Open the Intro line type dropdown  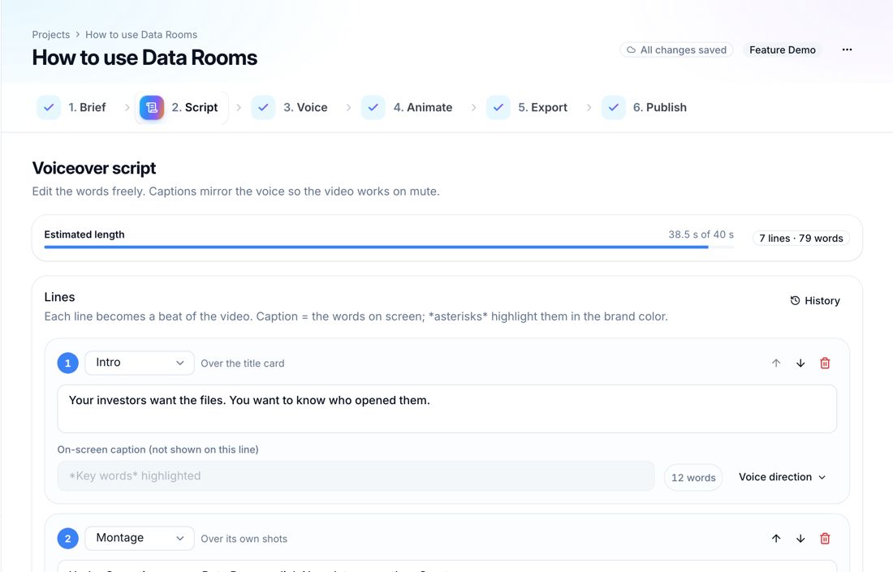click(140, 363)
